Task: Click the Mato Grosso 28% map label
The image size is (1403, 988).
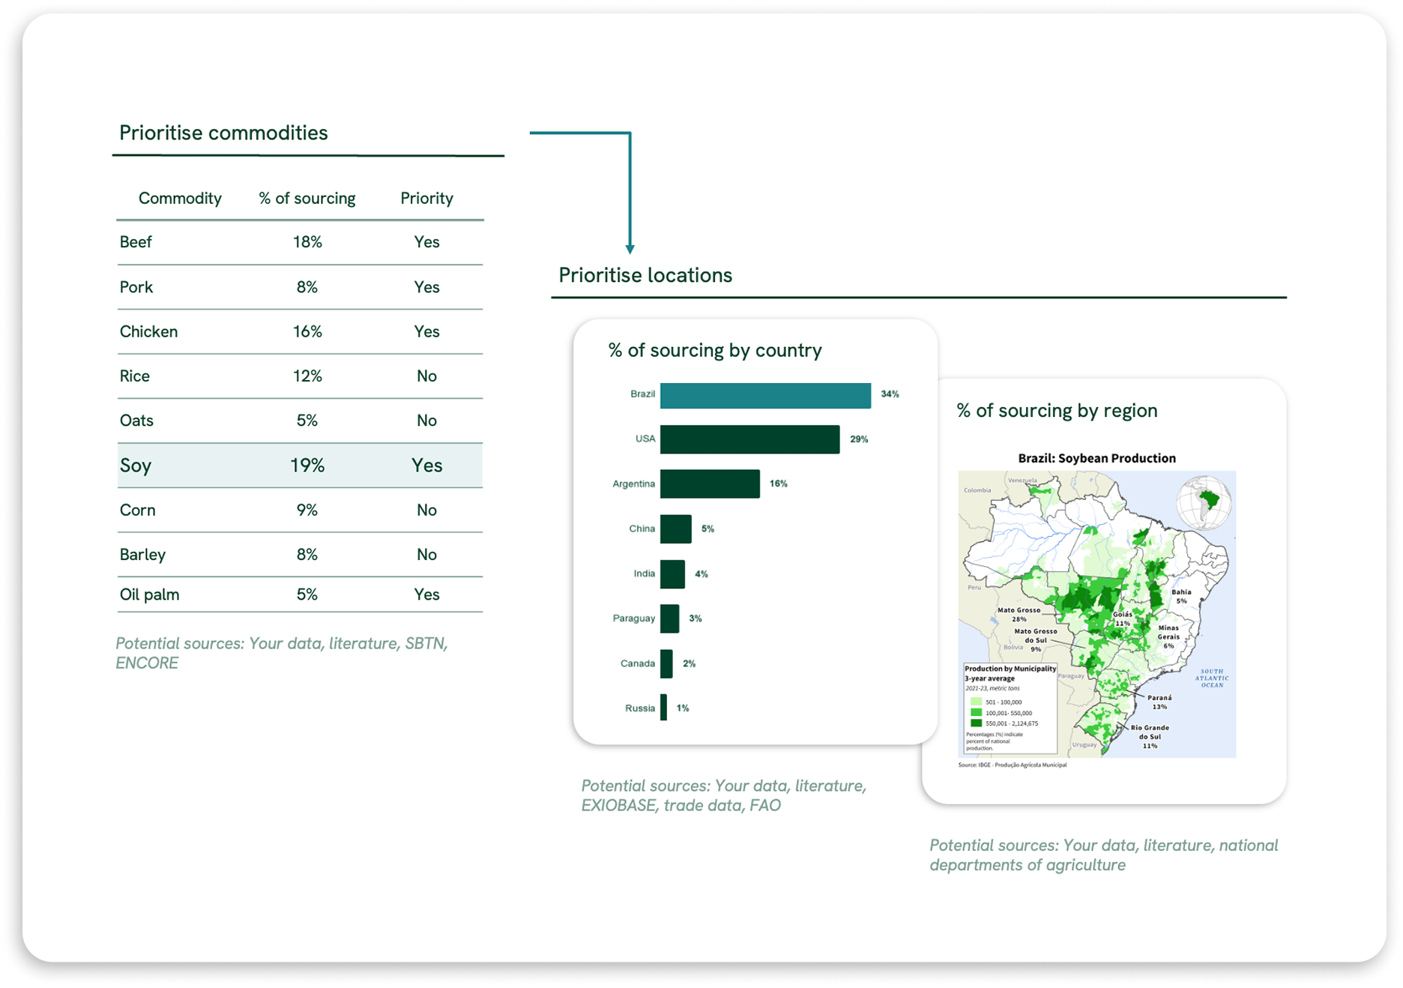Action: click(x=1019, y=615)
